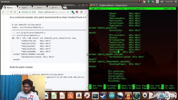Close the kpatch Wikipedia tab

(30, 7)
